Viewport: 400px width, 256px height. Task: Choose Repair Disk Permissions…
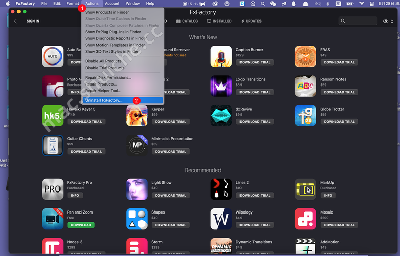pos(123,77)
